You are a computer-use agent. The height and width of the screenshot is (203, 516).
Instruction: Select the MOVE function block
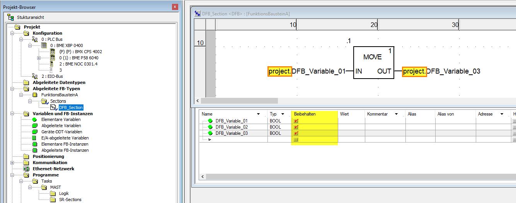click(x=373, y=63)
